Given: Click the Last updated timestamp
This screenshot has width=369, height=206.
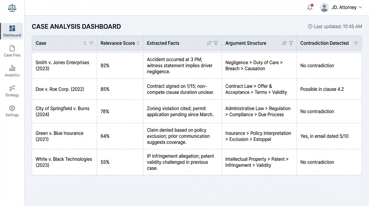Looking at the screenshot, I should 335,27.
